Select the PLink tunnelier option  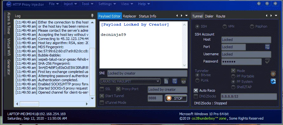point(198,81)
